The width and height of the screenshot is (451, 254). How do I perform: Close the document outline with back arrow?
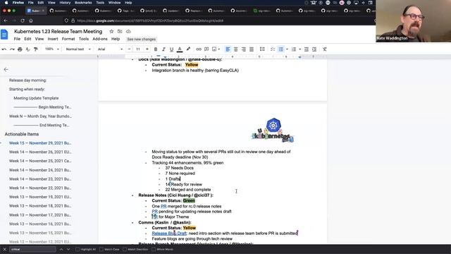pos(6,69)
